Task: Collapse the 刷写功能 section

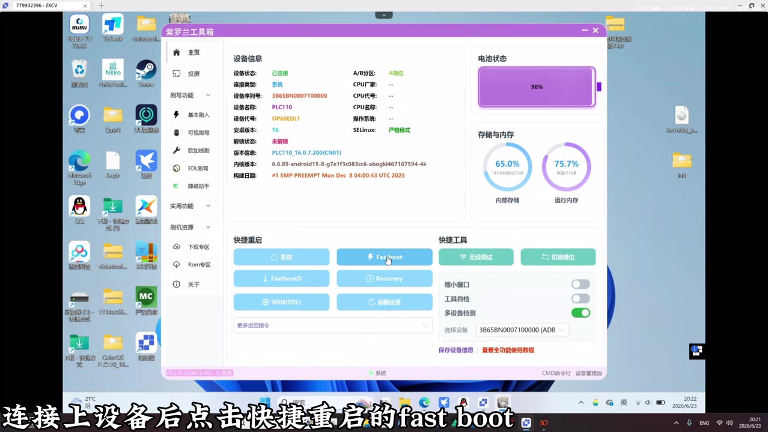Action: pos(190,95)
